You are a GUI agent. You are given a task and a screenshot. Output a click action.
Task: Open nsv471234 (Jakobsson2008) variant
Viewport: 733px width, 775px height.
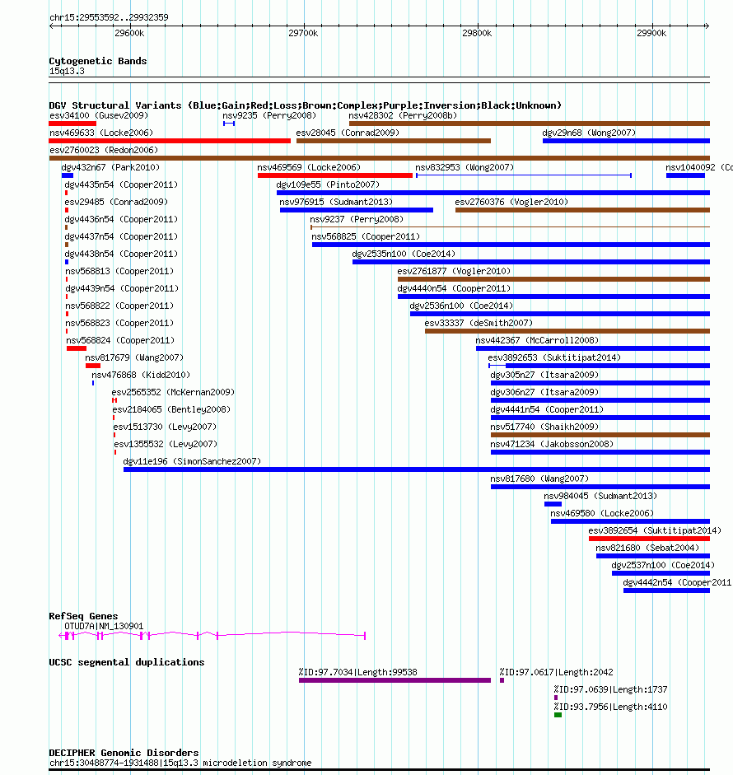point(600,452)
